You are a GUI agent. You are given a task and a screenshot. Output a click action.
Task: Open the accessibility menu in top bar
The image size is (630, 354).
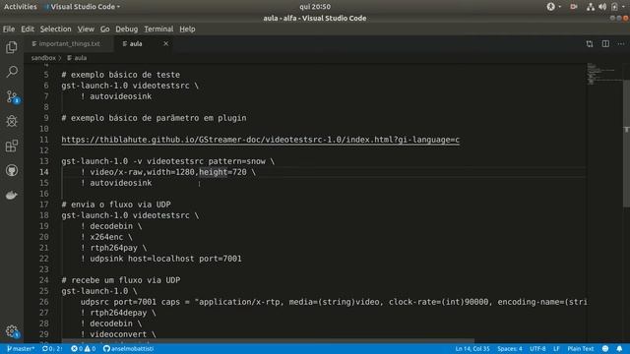553,7
